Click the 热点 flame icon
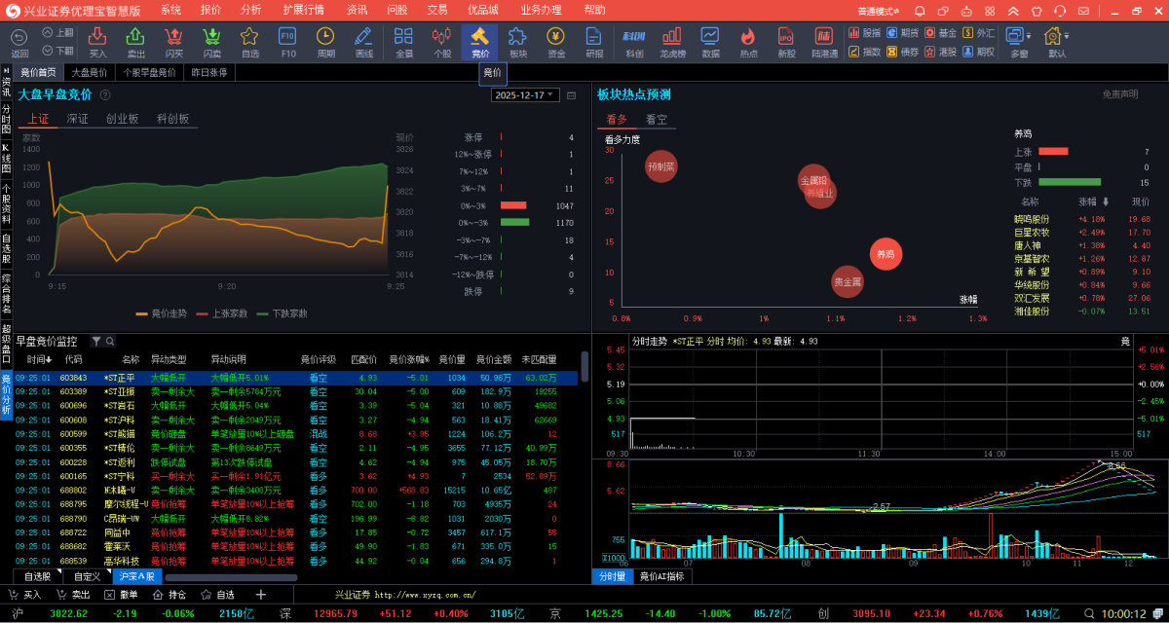 tap(748, 40)
